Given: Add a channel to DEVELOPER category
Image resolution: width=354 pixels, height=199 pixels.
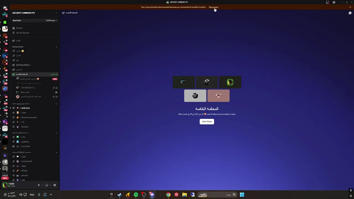Looking at the screenshot, I should pyautogui.click(x=56, y=47).
